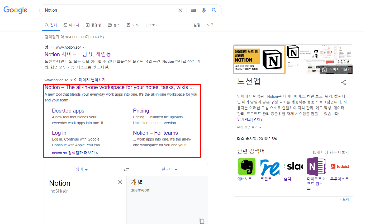
Task: Open 도구 search tools
Action: pyautogui.click(x=210, y=25)
